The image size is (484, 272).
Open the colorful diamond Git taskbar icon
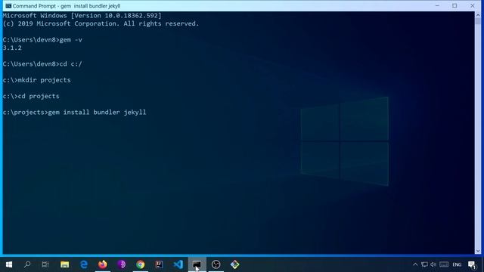(x=234, y=264)
